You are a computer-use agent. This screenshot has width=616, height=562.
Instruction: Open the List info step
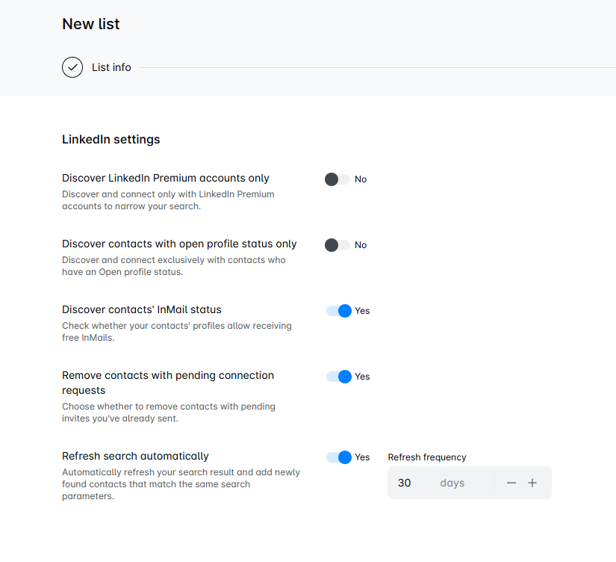(111, 67)
